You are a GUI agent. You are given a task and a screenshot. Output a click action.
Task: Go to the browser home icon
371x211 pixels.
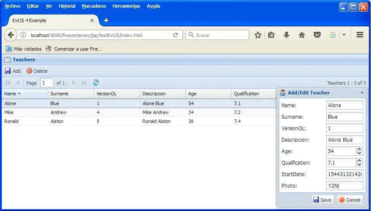(x=301, y=35)
